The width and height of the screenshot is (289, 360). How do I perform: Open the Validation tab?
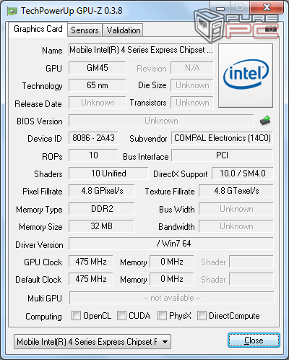(x=124, y=30)
